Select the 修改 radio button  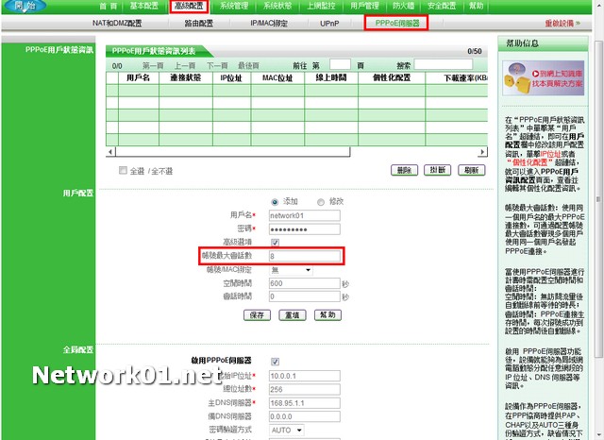pyautogui.click(x=321, y=202)
